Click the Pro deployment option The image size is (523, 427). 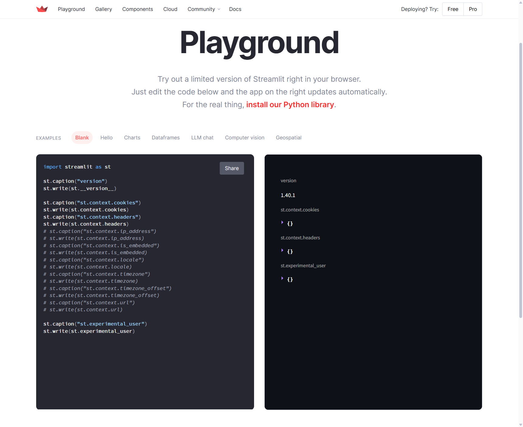point(473,9)
